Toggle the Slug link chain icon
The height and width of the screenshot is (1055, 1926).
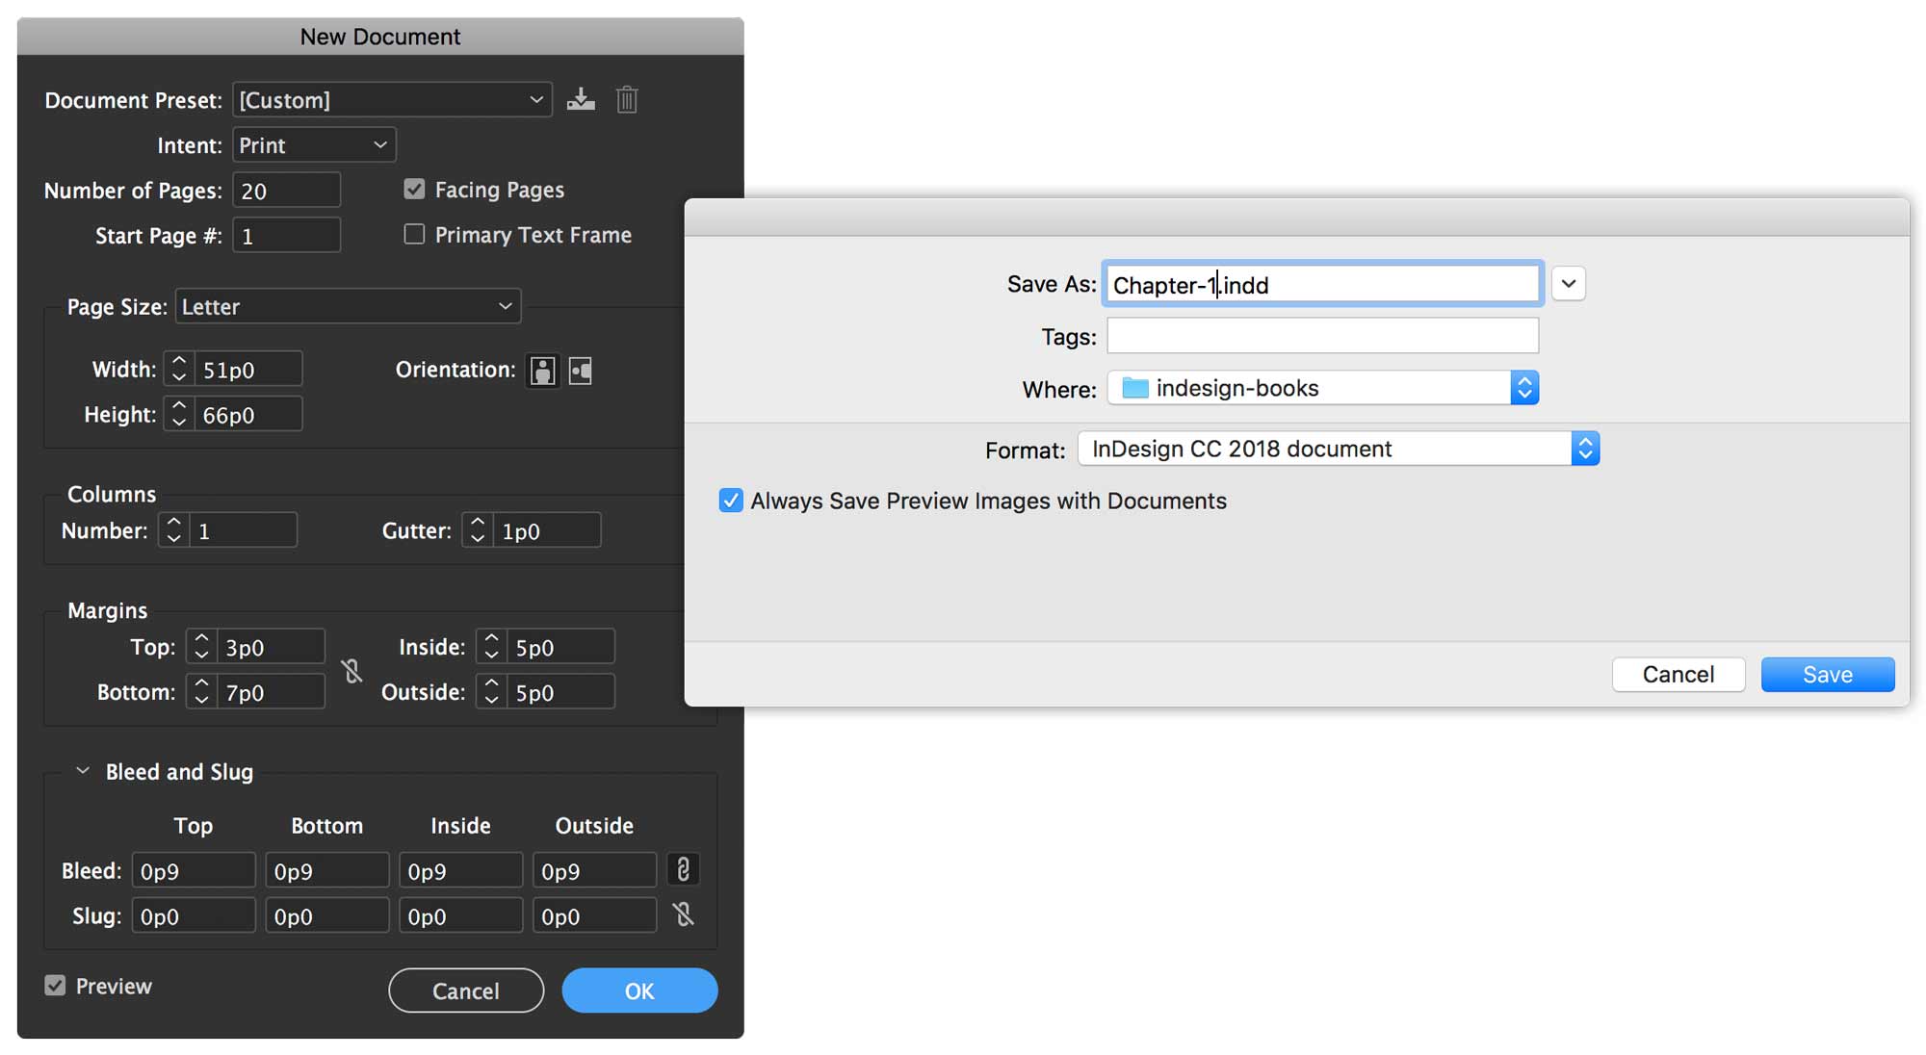tap(683, 914)
